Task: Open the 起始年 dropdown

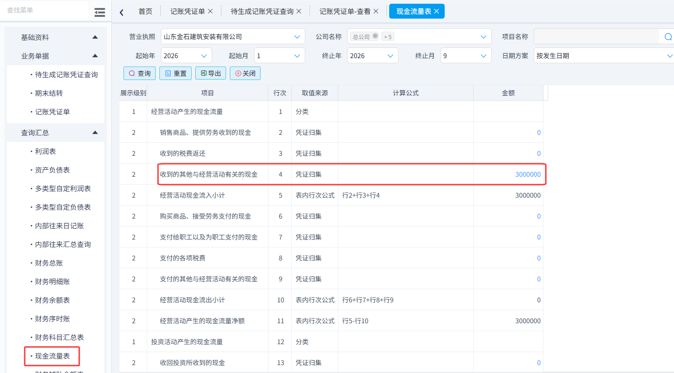Action: tap(204, 56)
